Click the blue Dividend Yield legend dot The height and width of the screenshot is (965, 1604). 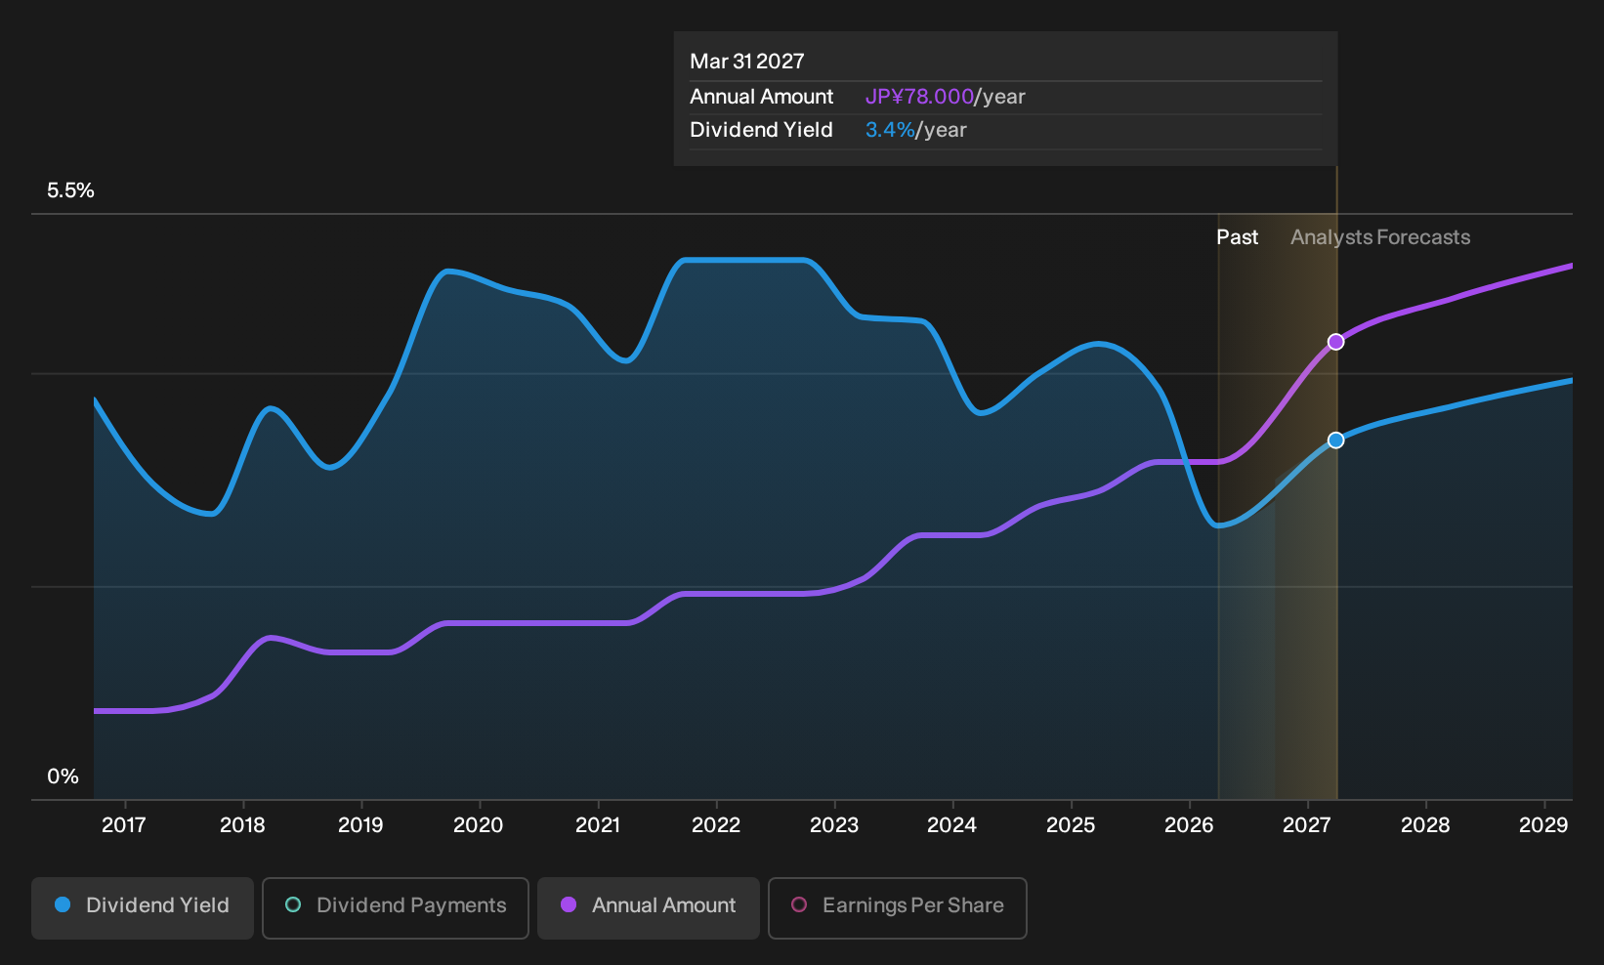(x=63, y=904)
